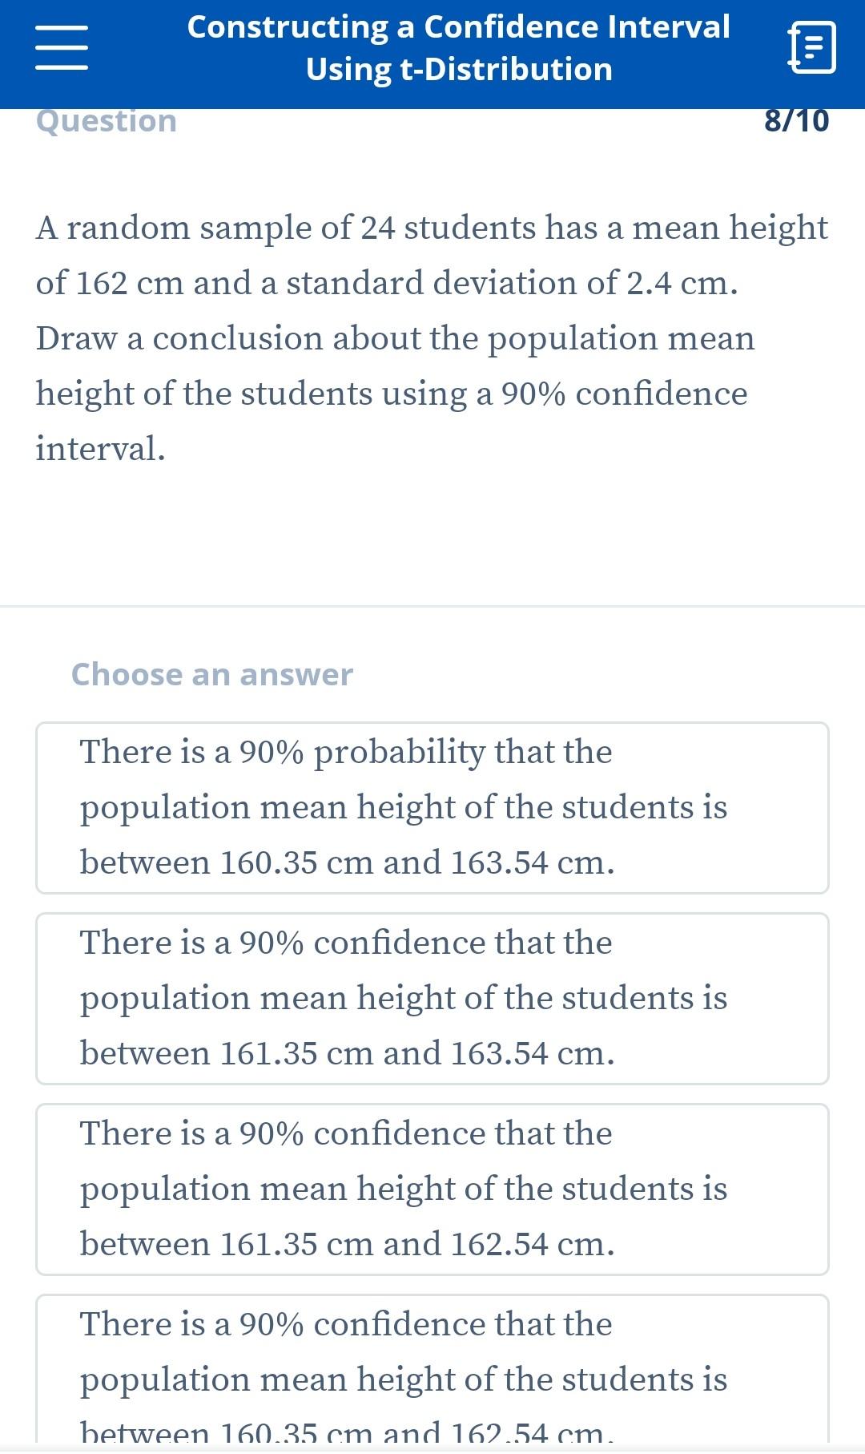Select the answer mentioning 90% probability
The width and height of the screenshot is (865, 1454).
[432, 807]
